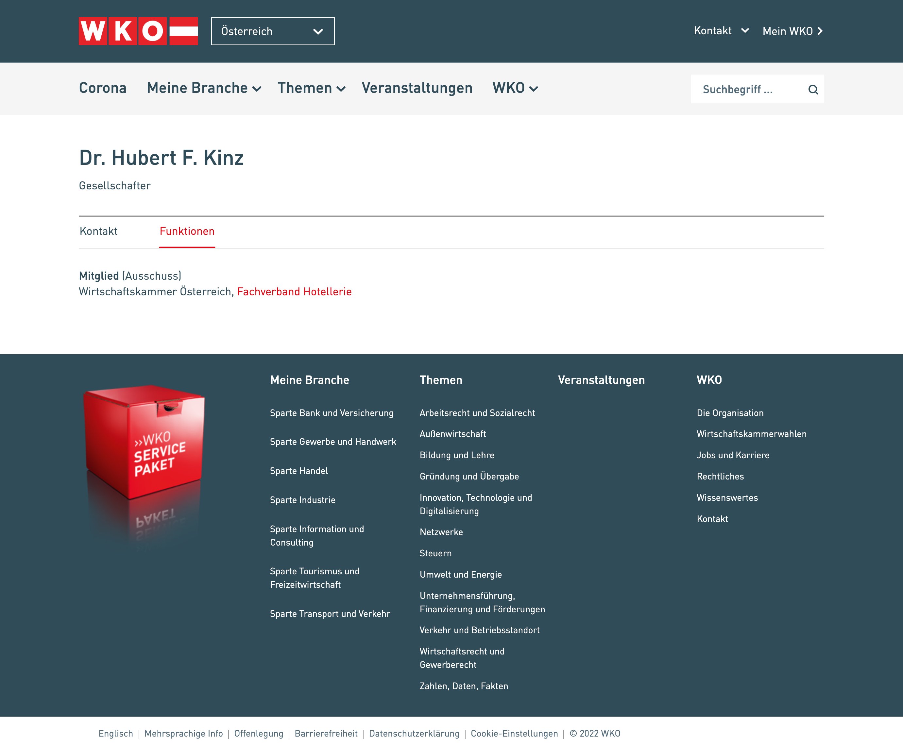Open Mehrsprachige Info link
The width and height of the screenshot is (903, 749).
[x=184, y=734]
